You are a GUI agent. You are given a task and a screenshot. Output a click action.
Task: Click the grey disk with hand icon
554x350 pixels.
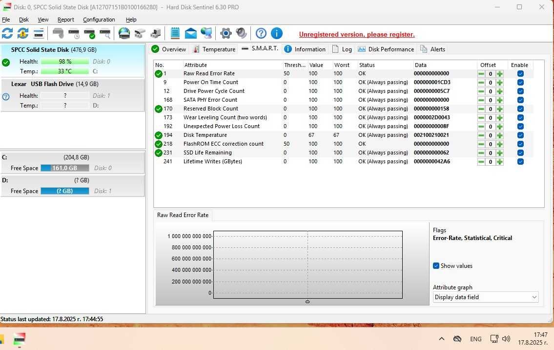[x=58, y=33]
